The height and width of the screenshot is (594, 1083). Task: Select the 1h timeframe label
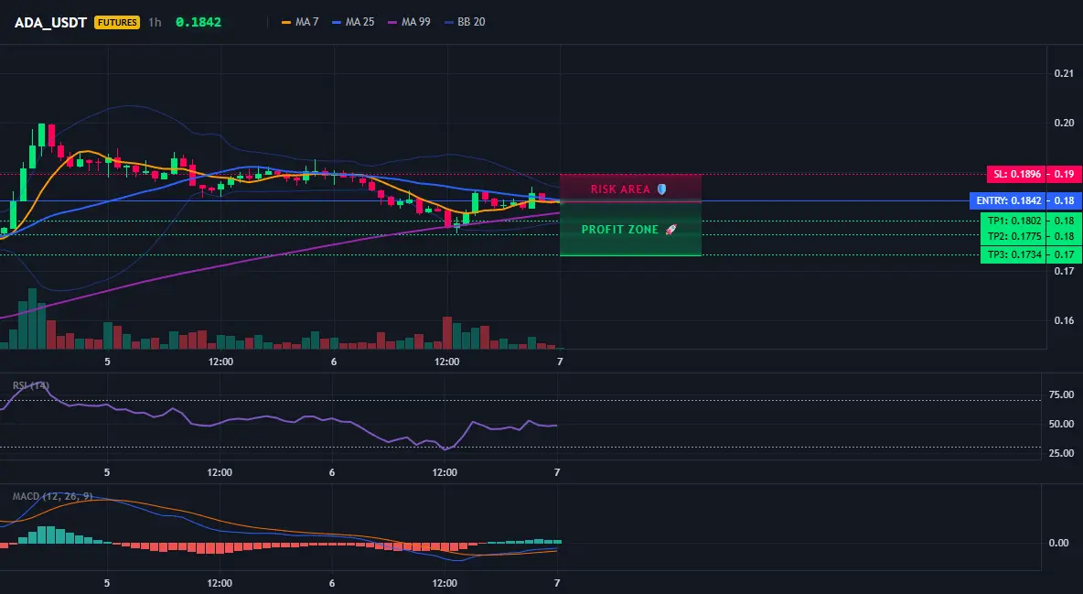pyautogui.click(x=155, y=22)
